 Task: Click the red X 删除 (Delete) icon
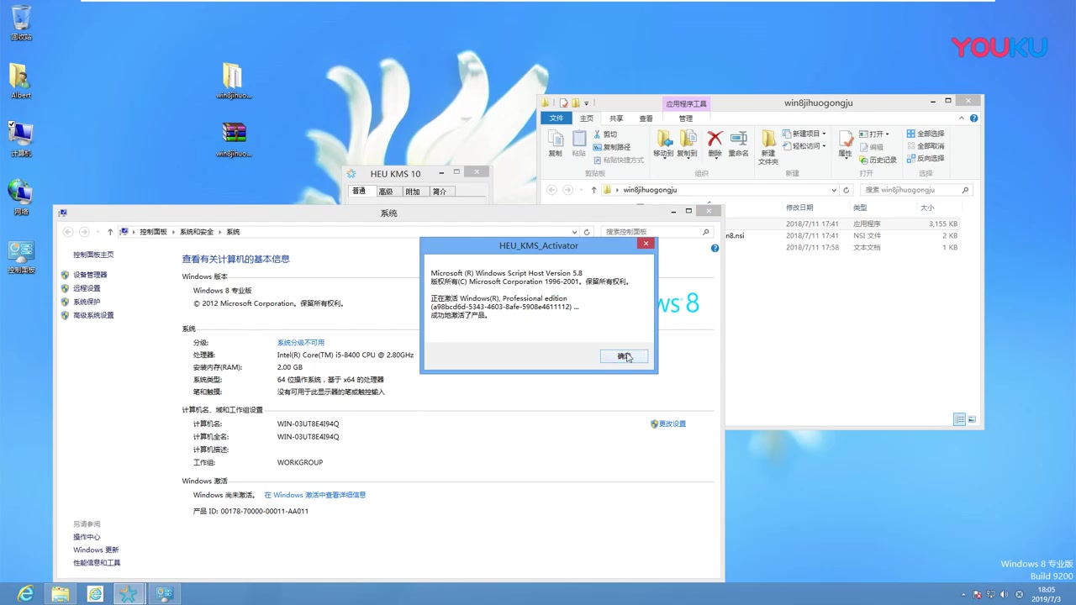tap(715, 144)
